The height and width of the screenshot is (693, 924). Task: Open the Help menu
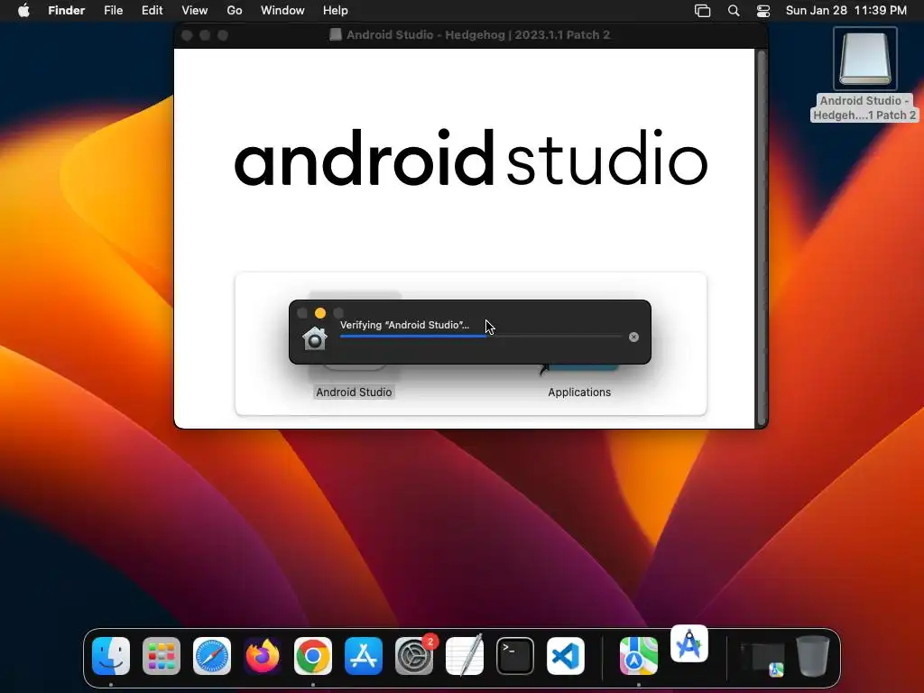(x=336, y=11)
